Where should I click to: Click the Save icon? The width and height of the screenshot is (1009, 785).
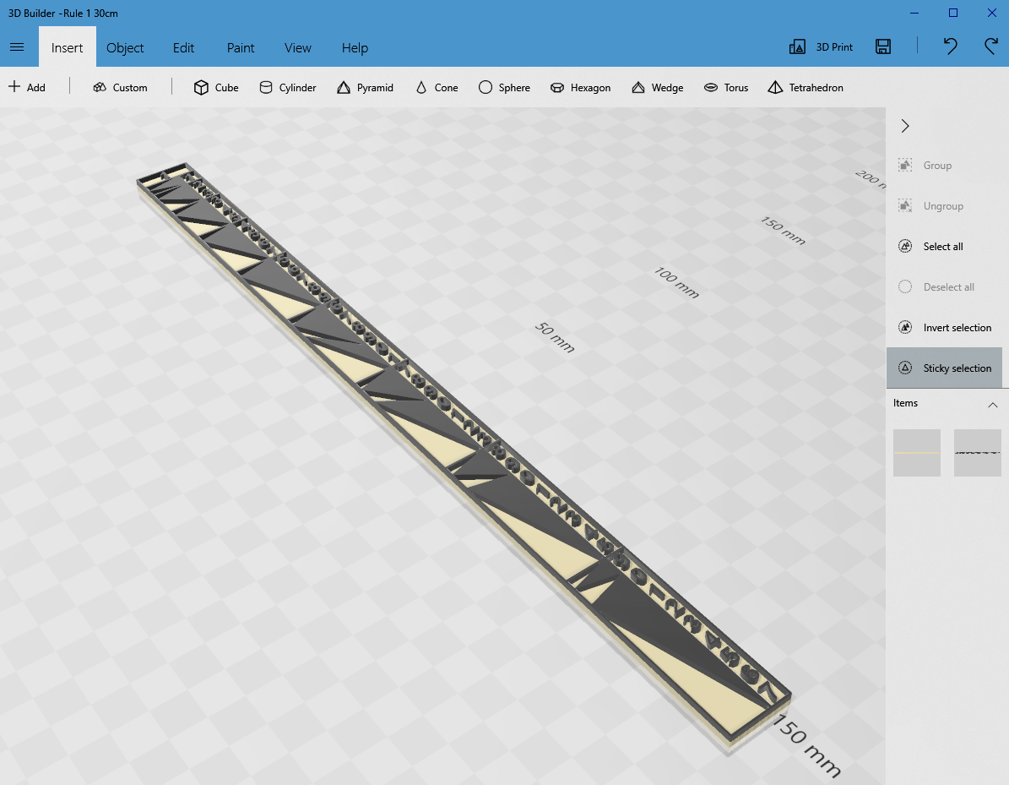883,46
